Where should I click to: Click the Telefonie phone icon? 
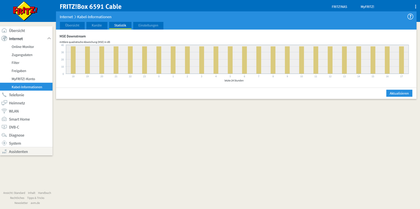pyautogui.click(x=4, y=95)
